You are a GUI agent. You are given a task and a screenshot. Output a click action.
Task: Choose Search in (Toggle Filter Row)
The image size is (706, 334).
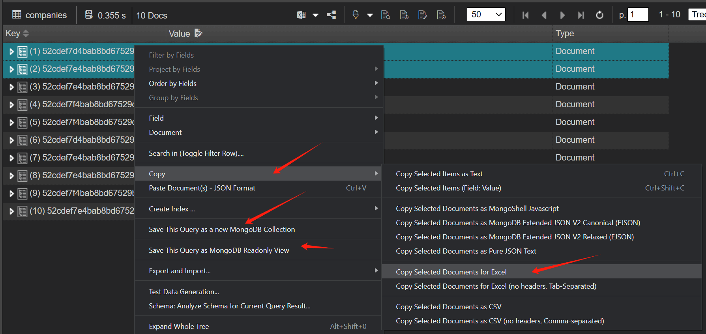click(x=258, y=153)
